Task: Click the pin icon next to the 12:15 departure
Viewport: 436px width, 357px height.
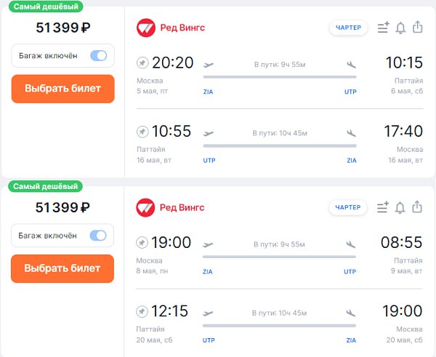Action: click(x=142, y=312)
